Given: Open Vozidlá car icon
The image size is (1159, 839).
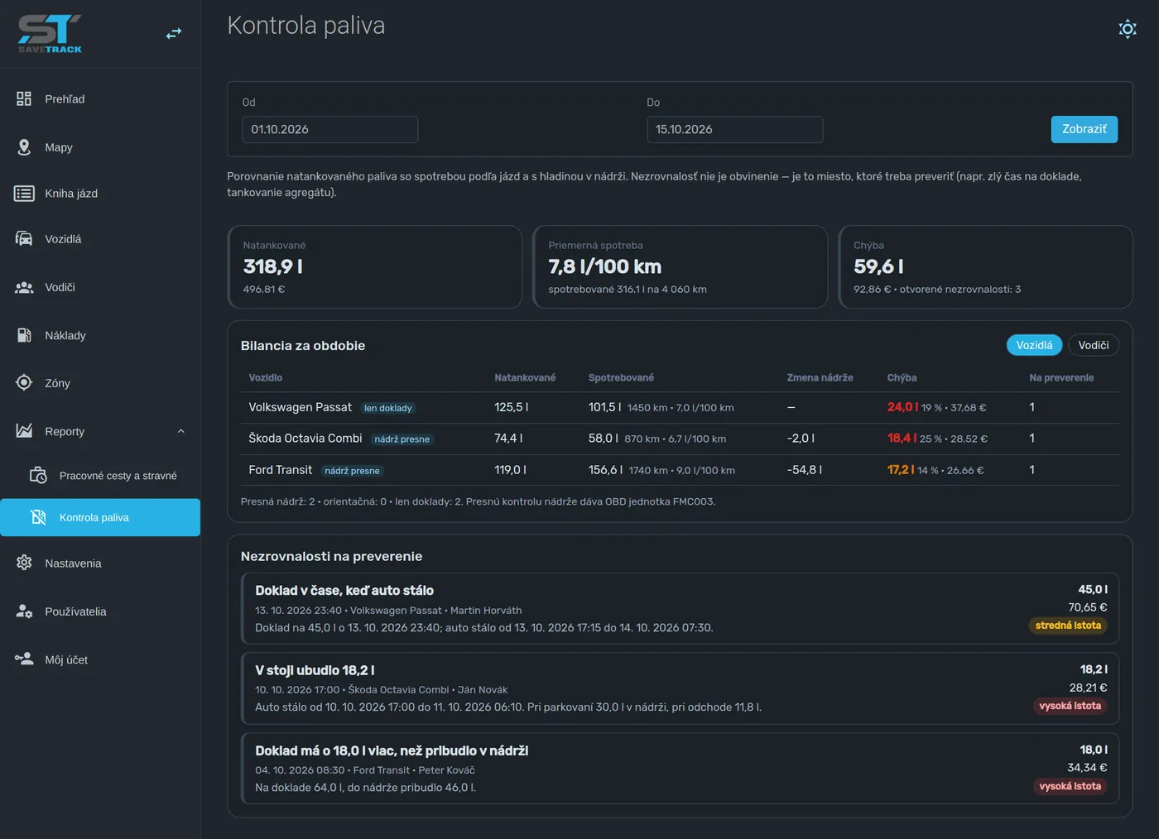Looking at the screenshot, I should (x=24, y=239).
